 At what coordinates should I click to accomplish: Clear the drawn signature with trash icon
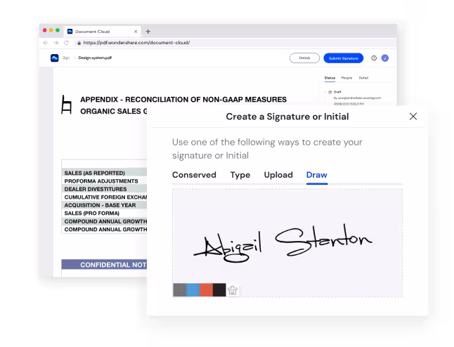232,290
